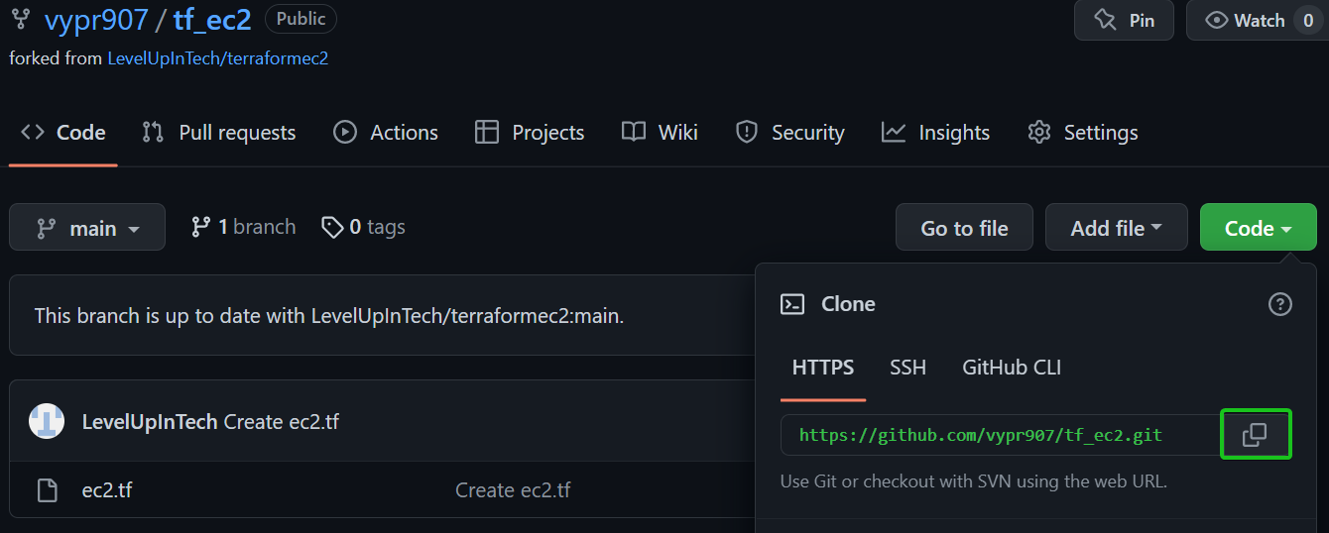Click the Go to file button
Screen dimensions: 1329x533
click(x=964, y=228)
